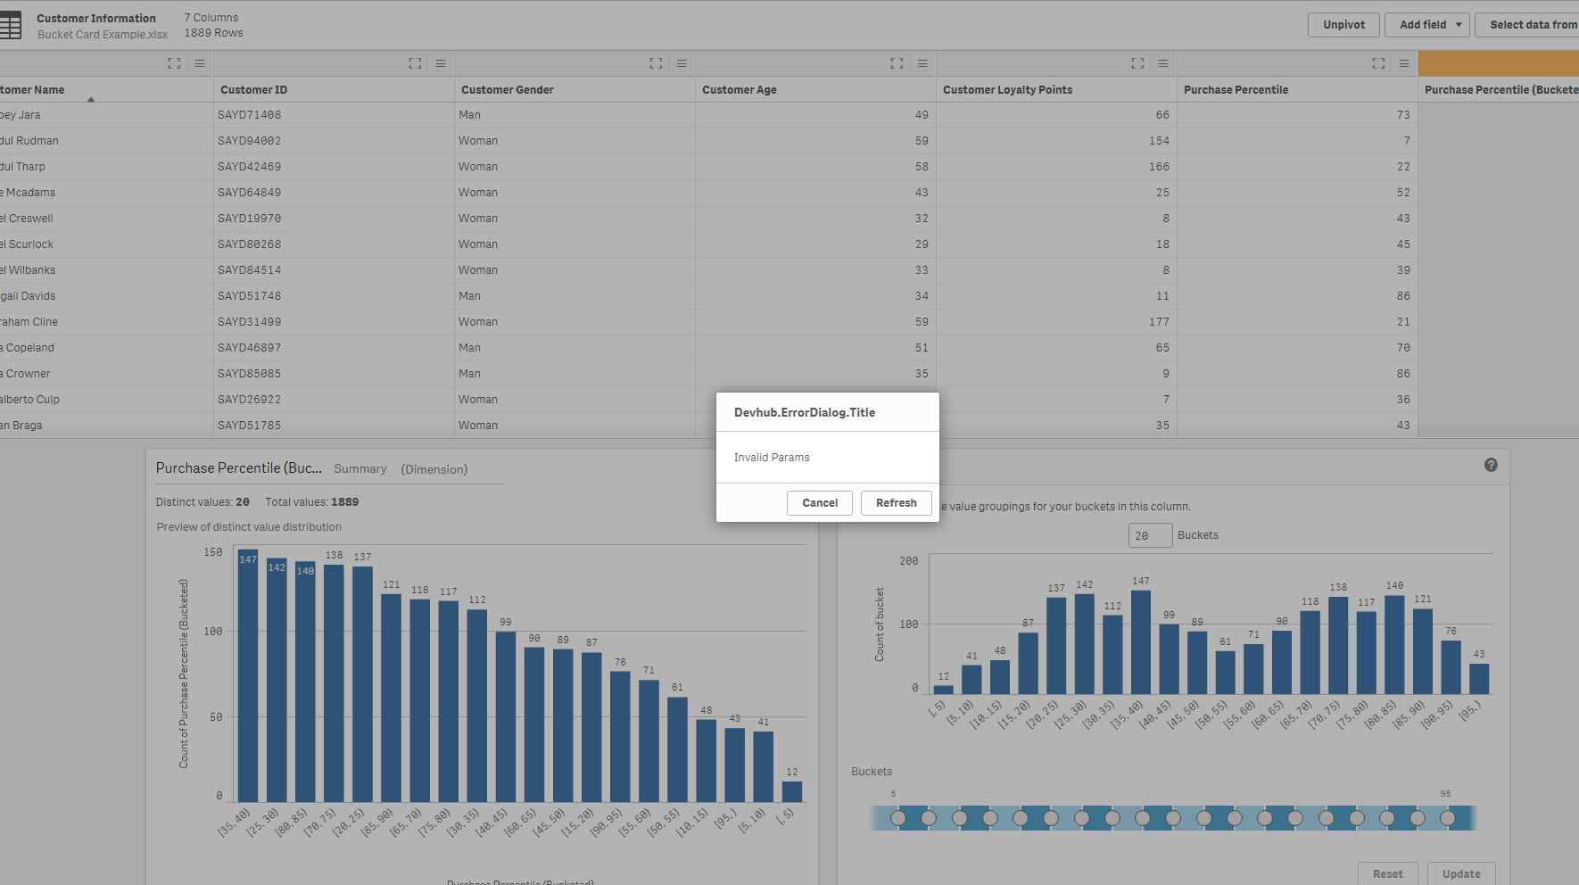Expand the Customer Loyalty Points column card
Image resolution: width=1579 pixels, height=885 pixels.
1137,63
